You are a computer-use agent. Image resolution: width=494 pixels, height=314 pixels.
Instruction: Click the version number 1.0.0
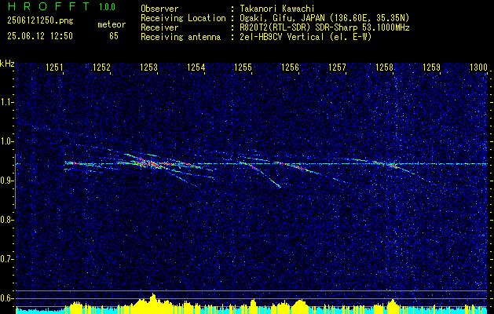click(x=107, y=7)
